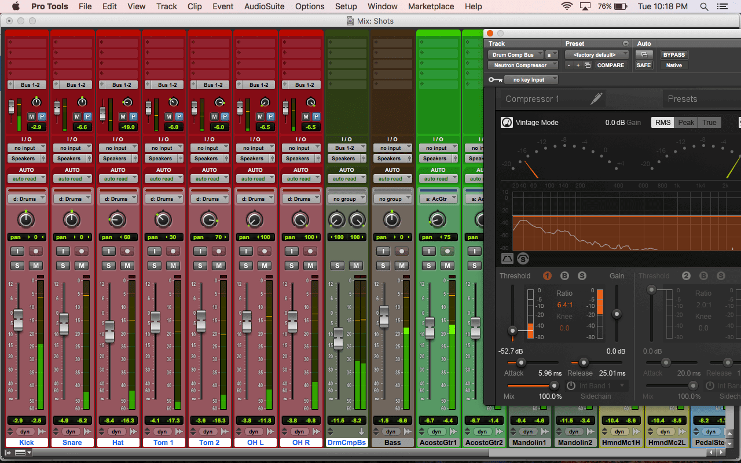This screenshot has width=741, height=463.
Task: Record-arm the Snare track
Action: tap(82, 251)
